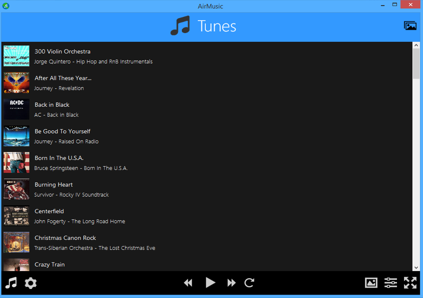Screen dimensions: 423x298
Task: Select the AC/DC Back in Black album cover
Action: coord(16,109)
